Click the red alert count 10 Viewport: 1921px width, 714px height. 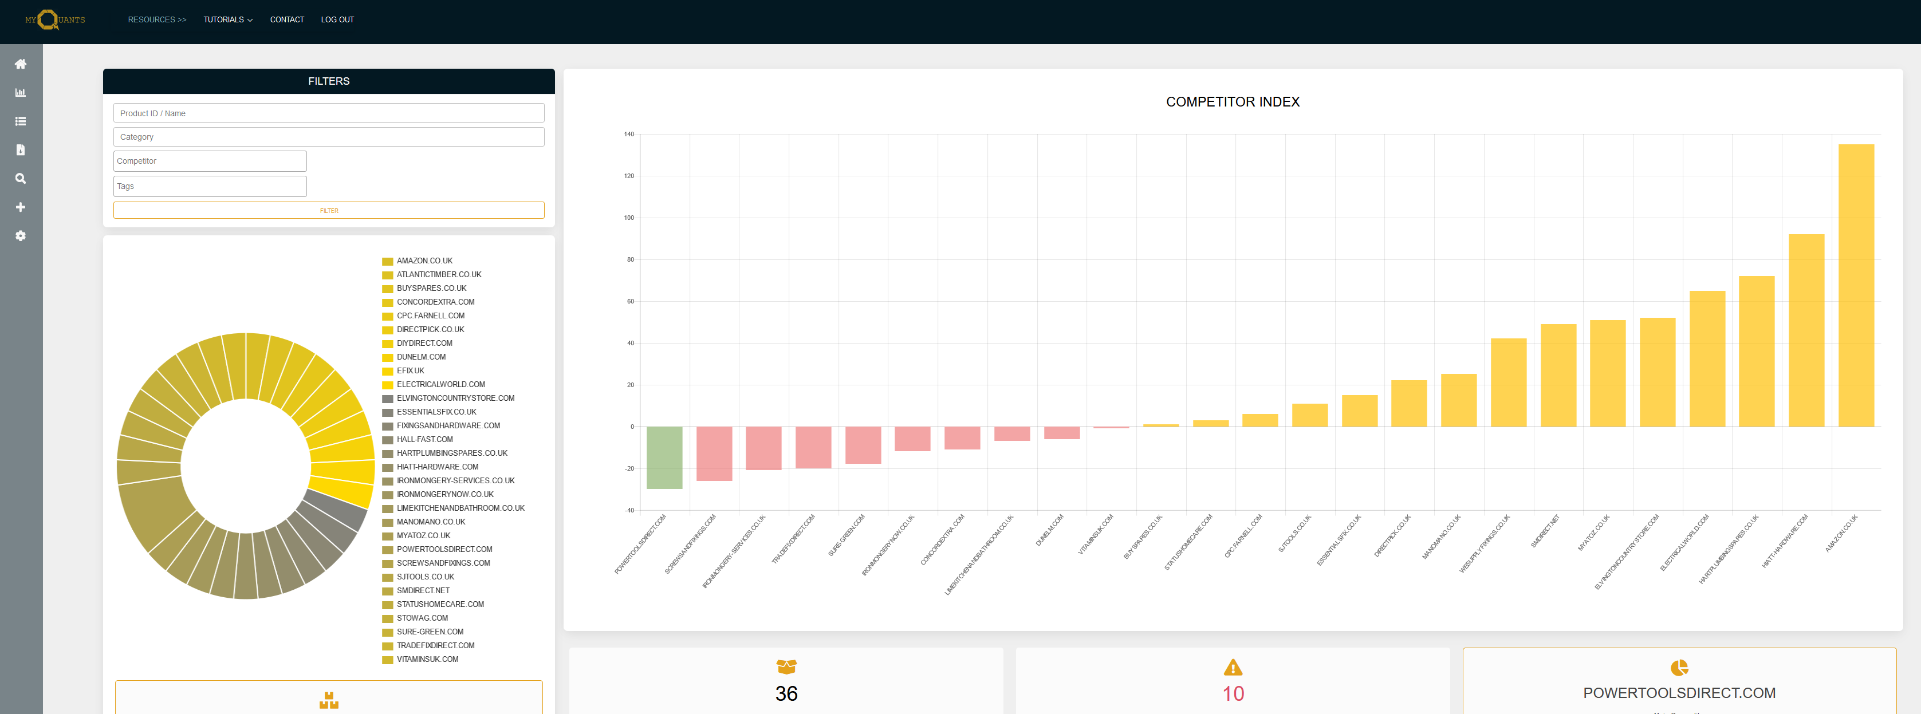(x=1233, y=693)
